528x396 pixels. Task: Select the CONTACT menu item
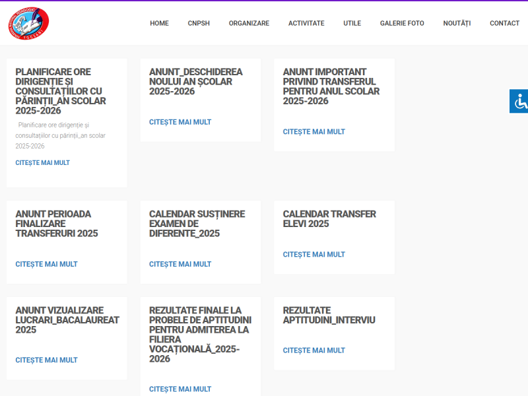(x=504, y=23)
